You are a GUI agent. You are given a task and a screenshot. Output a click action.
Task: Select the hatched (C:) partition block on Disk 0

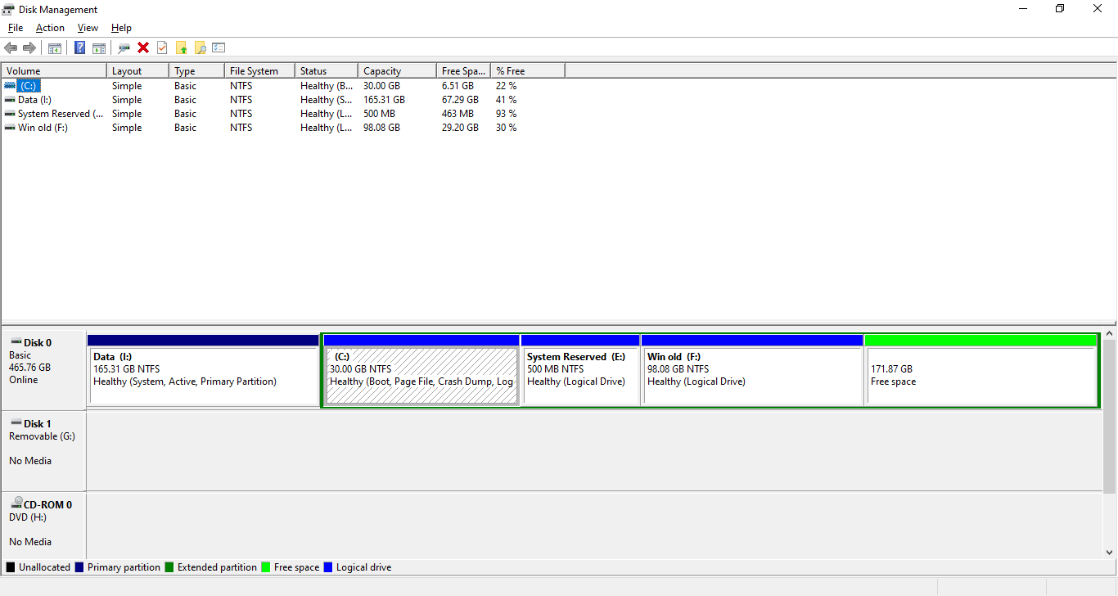[422, 369]
